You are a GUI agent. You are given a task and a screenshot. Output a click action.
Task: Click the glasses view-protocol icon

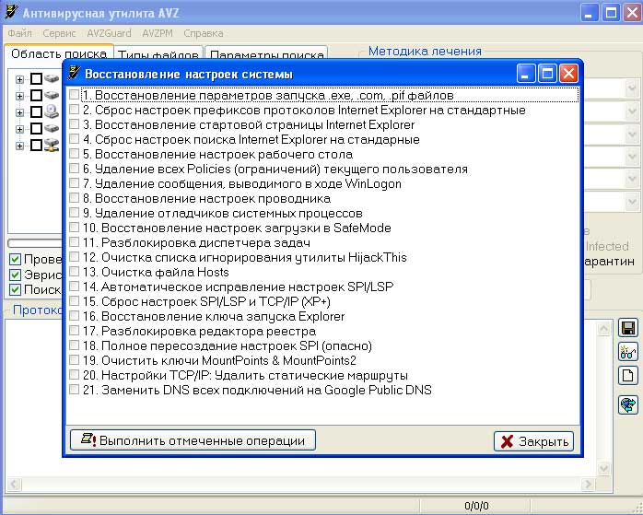[x=628, y=352]
